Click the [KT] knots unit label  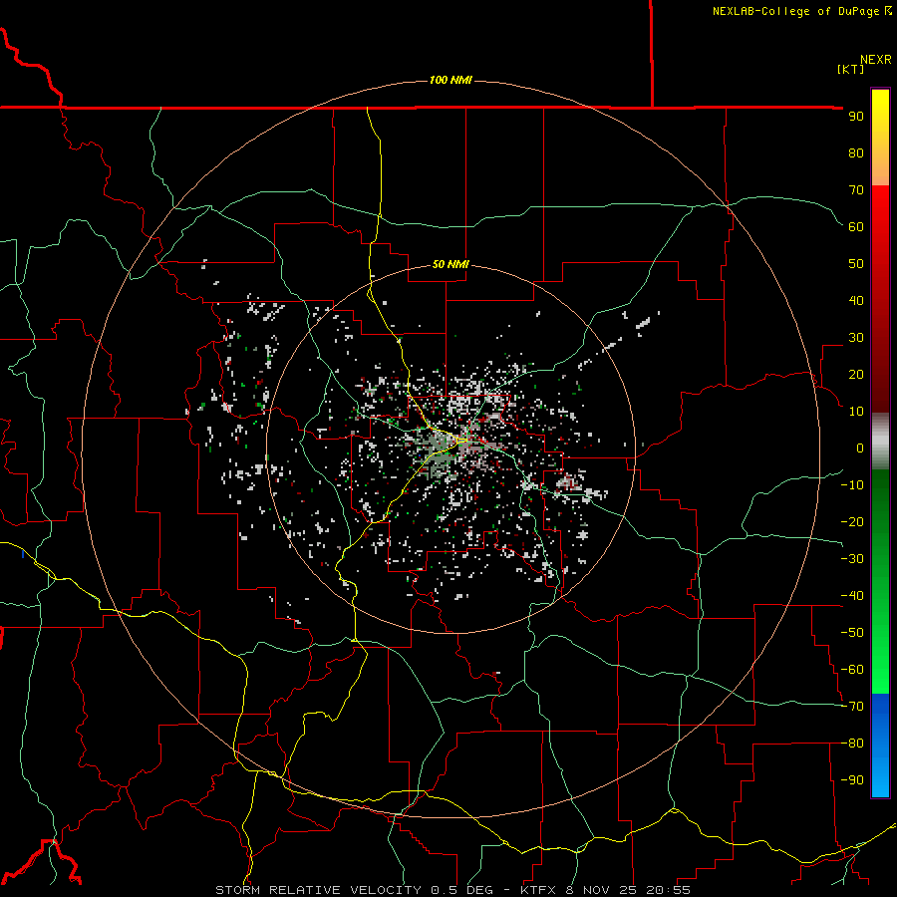tap(850, 69)
